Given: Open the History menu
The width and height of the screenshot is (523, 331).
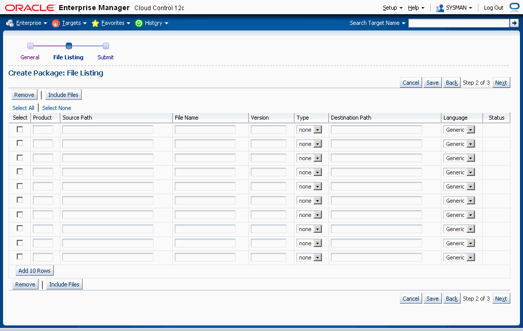Looking at the screenshot, I should point(157,23).
